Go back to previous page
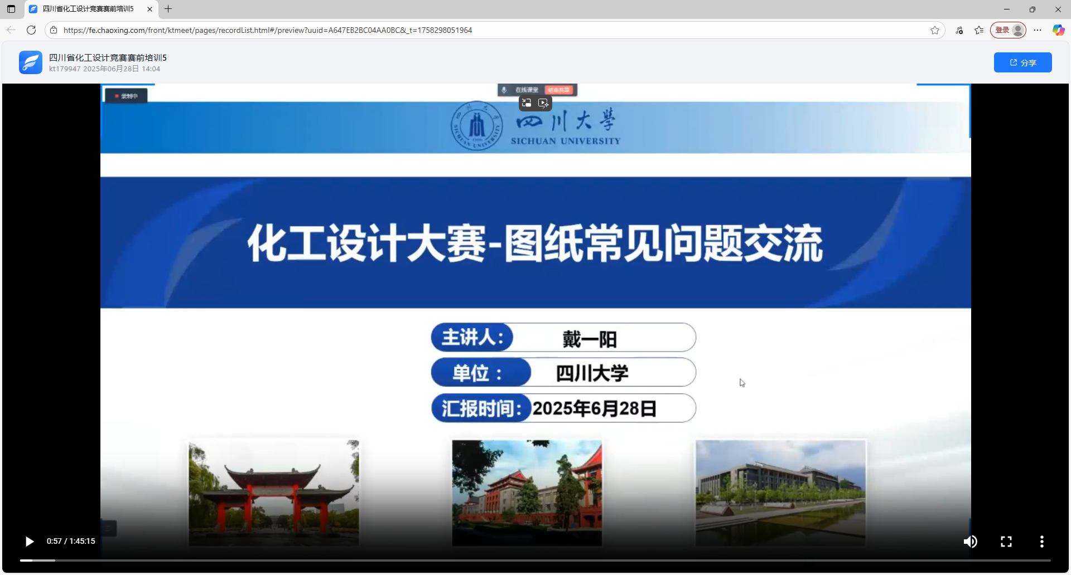The height and width of the screenshot is (575, 1071). (x=11, y=30)
